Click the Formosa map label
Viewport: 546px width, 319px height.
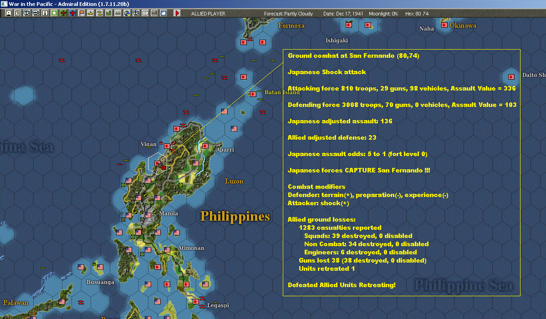click(291, 25)
